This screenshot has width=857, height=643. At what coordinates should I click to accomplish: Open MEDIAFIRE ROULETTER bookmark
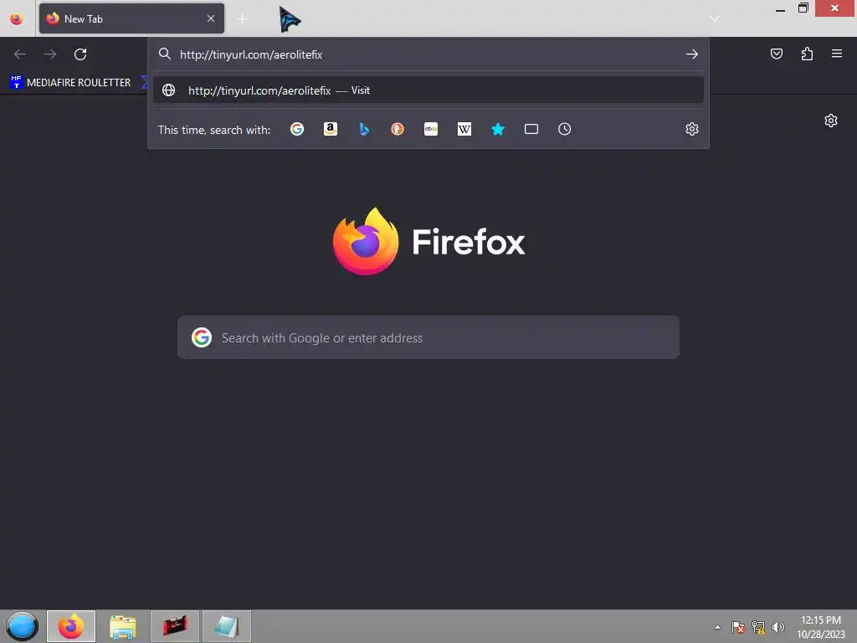70,83
